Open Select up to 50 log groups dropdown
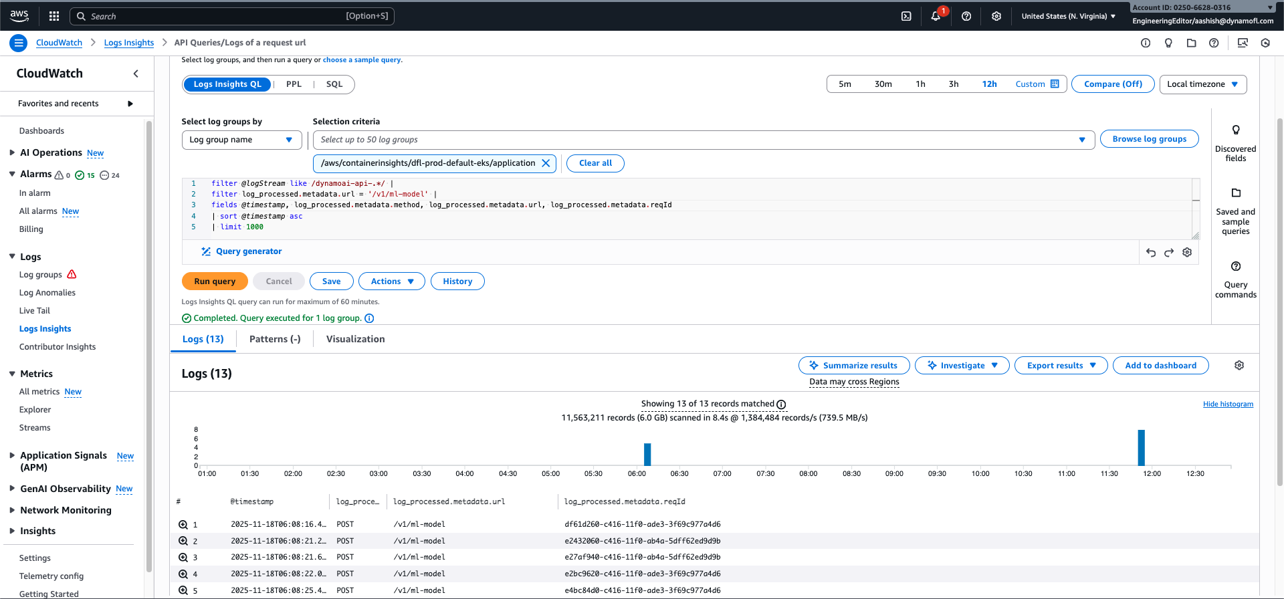Image resolution: width=1284 pixels, height=599 pixels. (704, 140)
